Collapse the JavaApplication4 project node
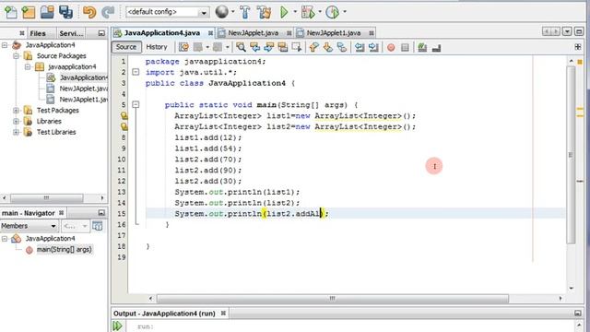This screenshot has width=590, height=332. click(x=5, y=45)
